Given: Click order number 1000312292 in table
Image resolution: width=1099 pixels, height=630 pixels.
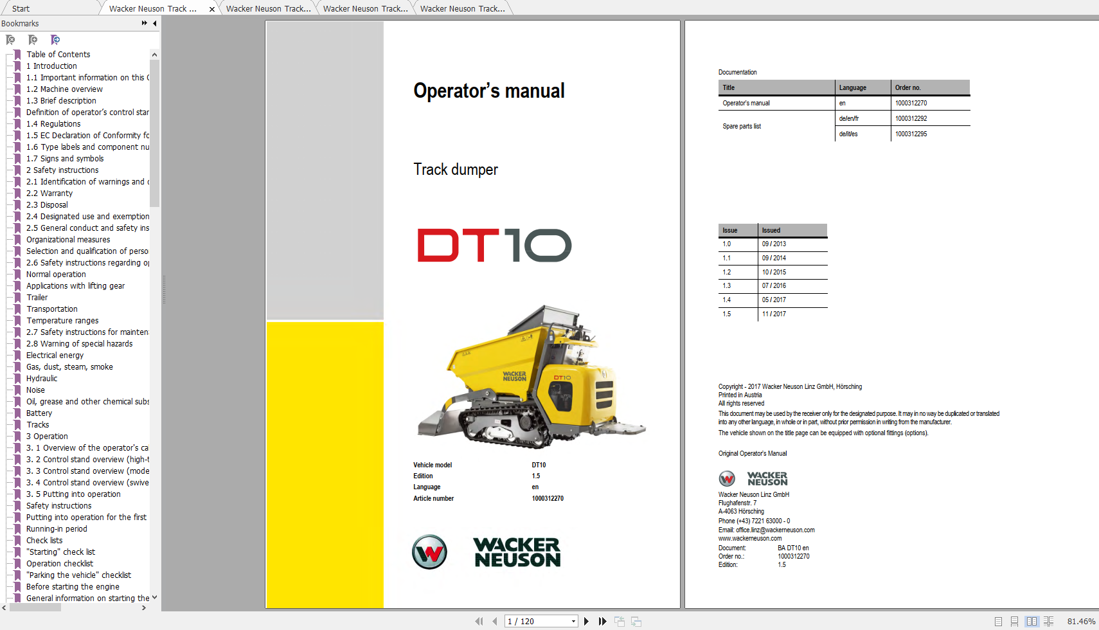Looking at the screenshot, I should point(911,118).
